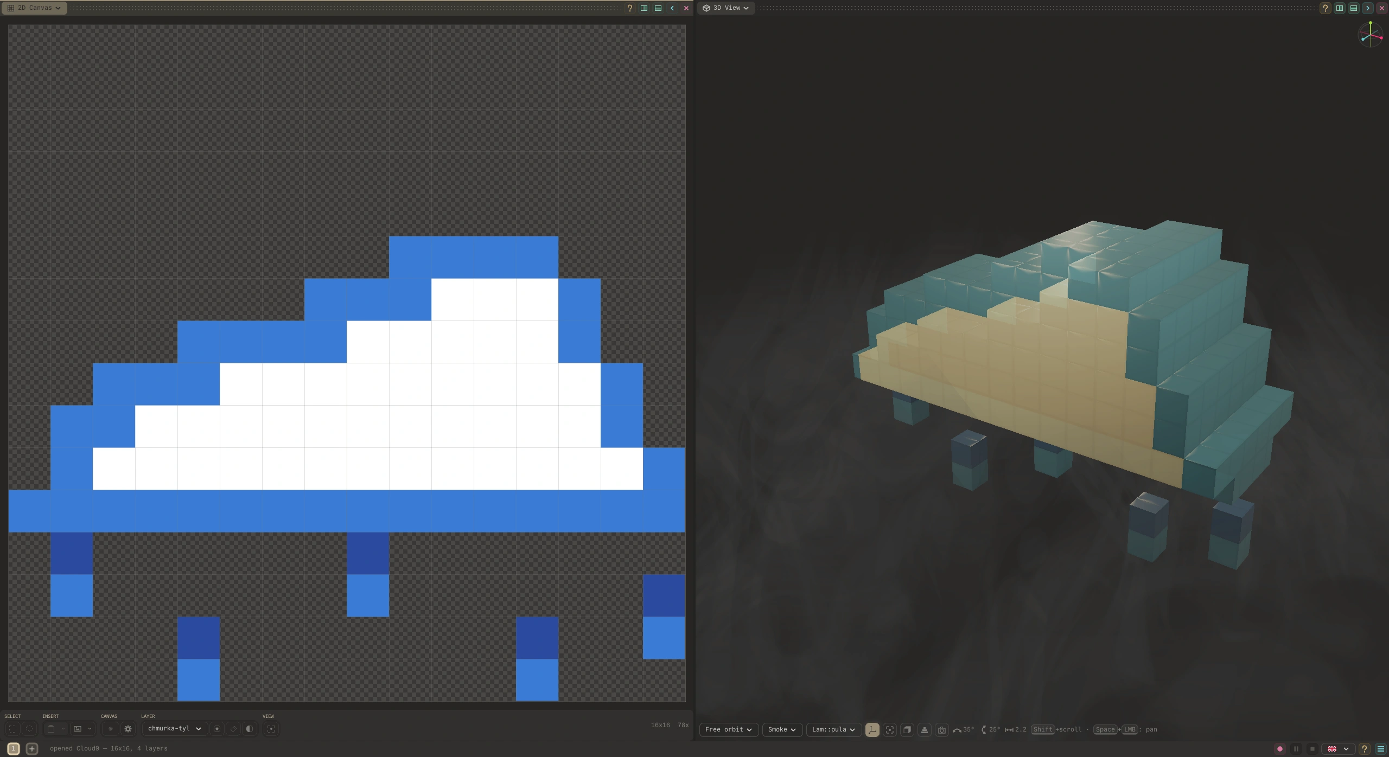
Task: Open the language flag dropdown
Action: (x=1338, y=749)
